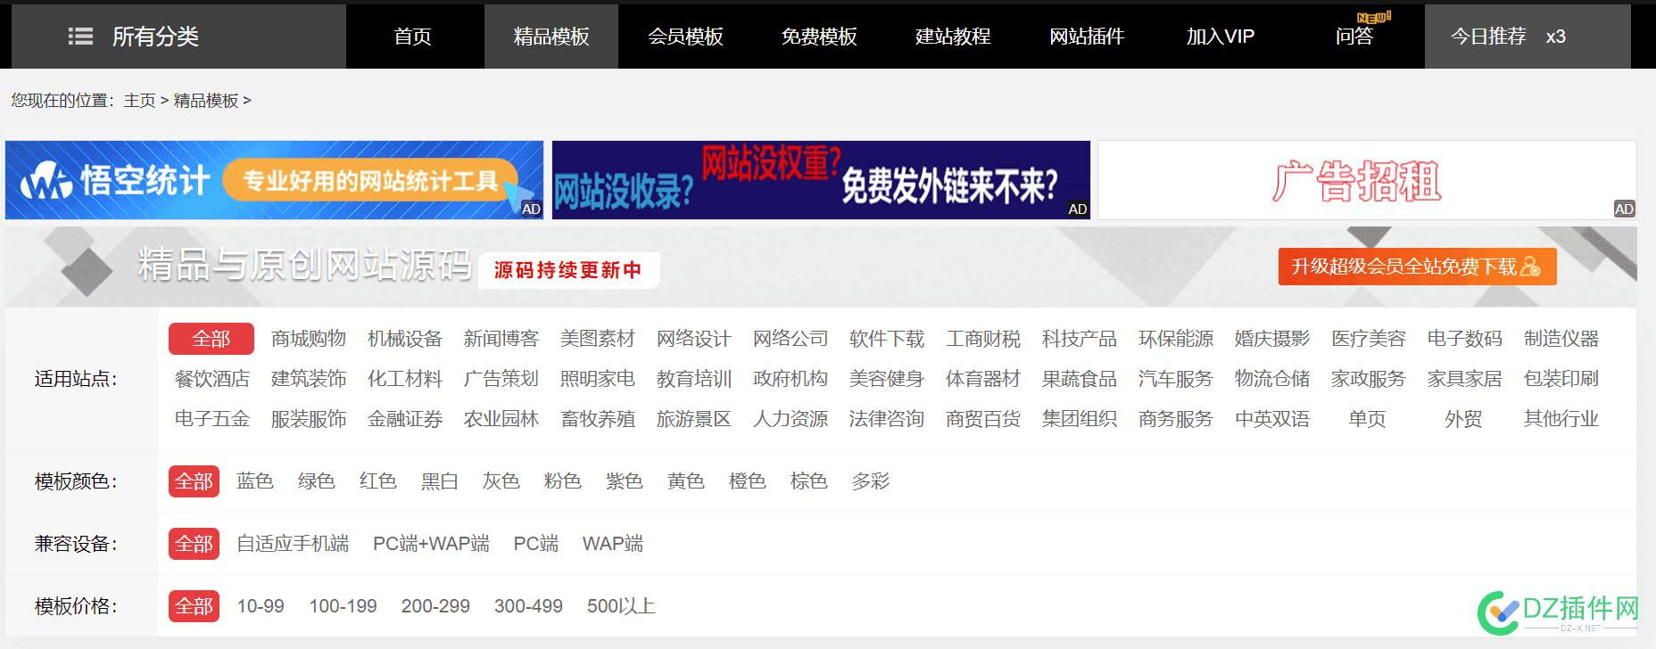Viewport: 1656px width, 649px height.
Task: Filter templates by 蓝色 color
Action: (x=255, y=481)
